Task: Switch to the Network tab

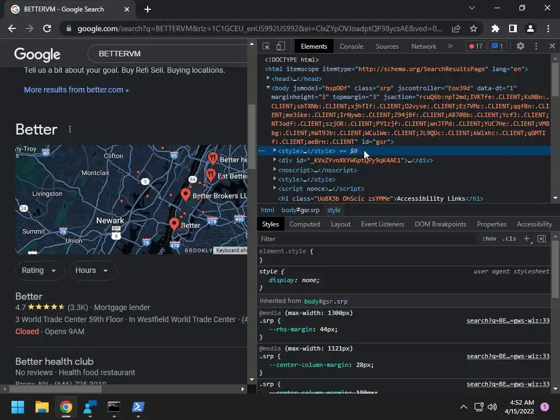Action: [424, 46]
